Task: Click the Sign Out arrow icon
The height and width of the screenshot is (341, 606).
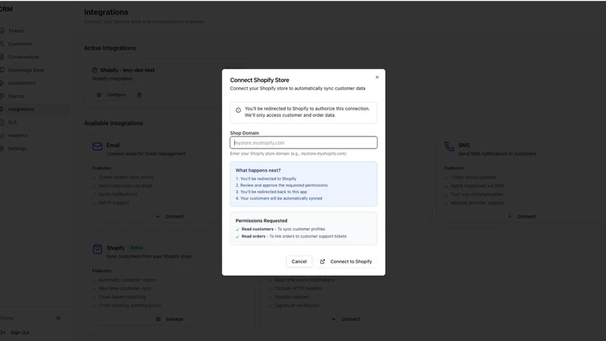Action: click(x=3, y=333)
